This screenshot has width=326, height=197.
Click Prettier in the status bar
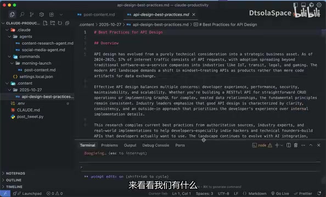303,194
